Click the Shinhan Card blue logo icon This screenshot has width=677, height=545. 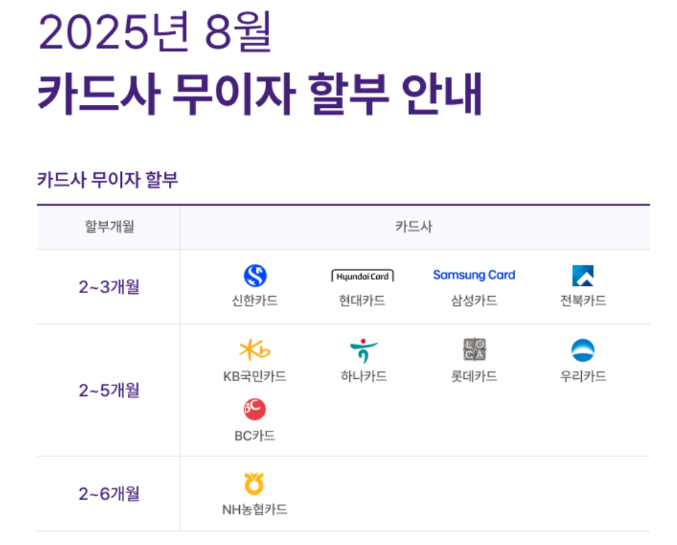tap(255, 275)
